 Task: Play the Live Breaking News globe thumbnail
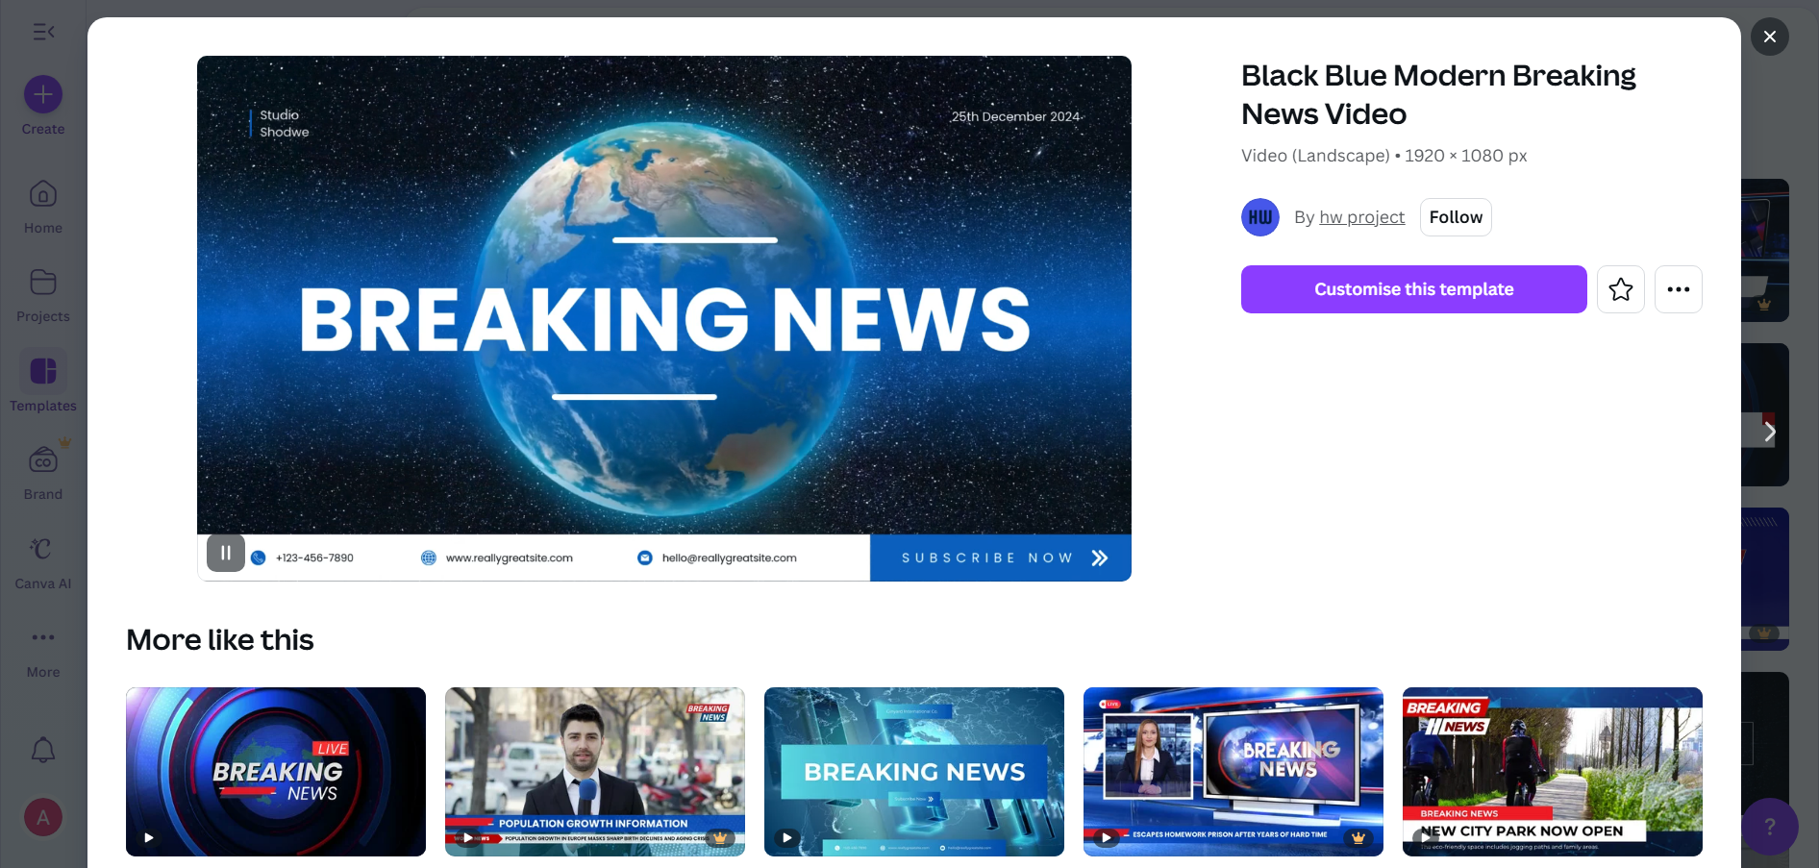(149, 837)
